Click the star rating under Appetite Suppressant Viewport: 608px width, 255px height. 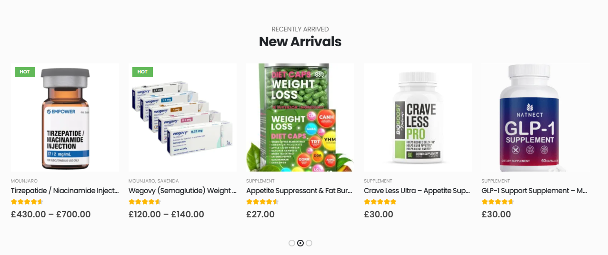(x=262, y=202)
